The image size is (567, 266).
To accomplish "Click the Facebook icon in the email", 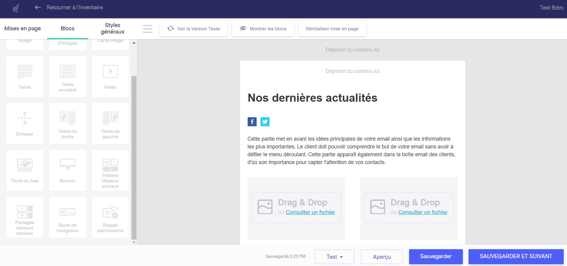I will click(252, 122).
